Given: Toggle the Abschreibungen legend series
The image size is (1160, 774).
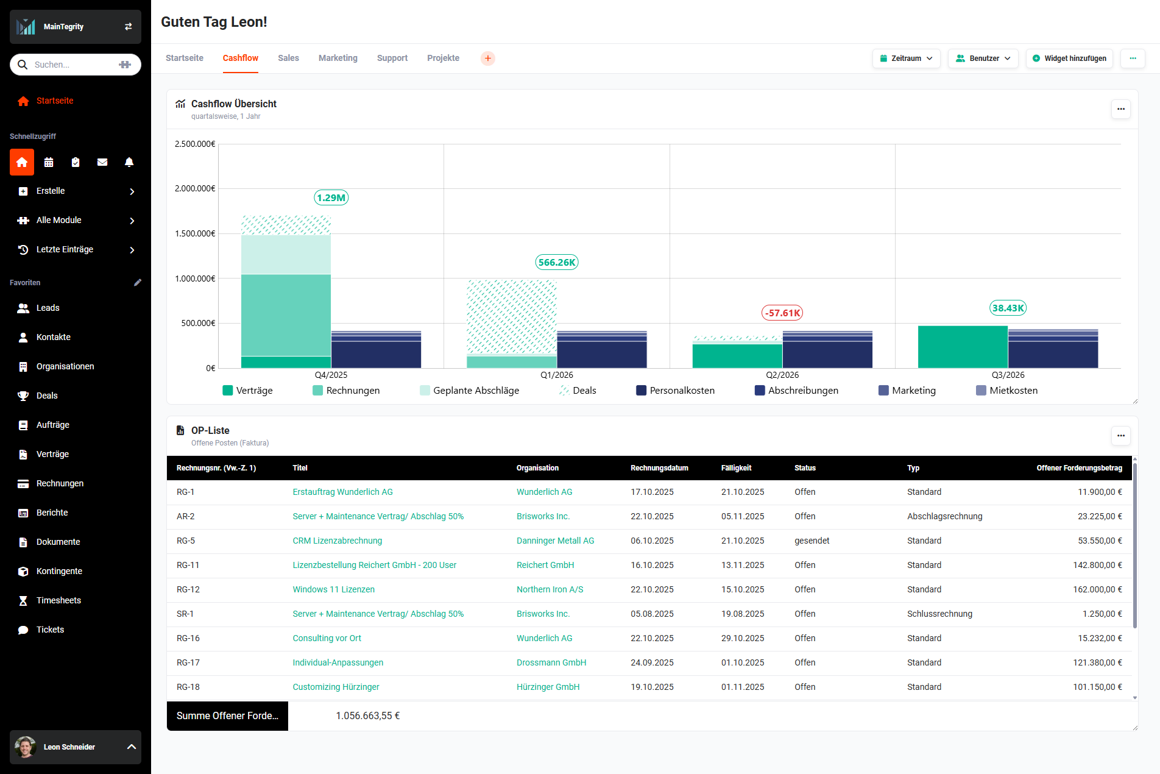Looking at the screenshot, I should [796, 391].
